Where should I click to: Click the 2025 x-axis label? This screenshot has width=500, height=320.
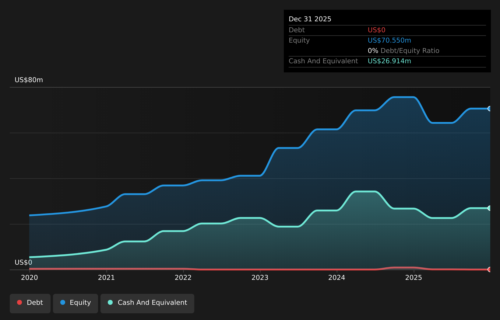click(x=414, y=277)
